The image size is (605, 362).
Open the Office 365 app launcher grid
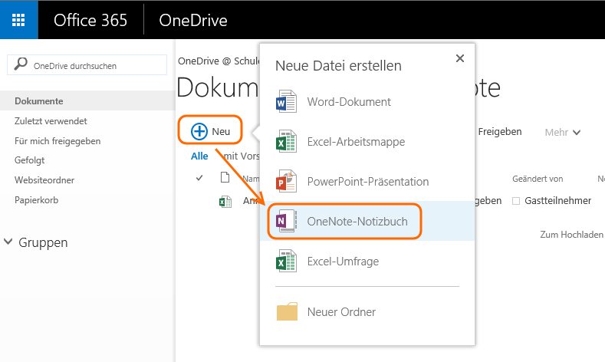(x=18, y=20)
